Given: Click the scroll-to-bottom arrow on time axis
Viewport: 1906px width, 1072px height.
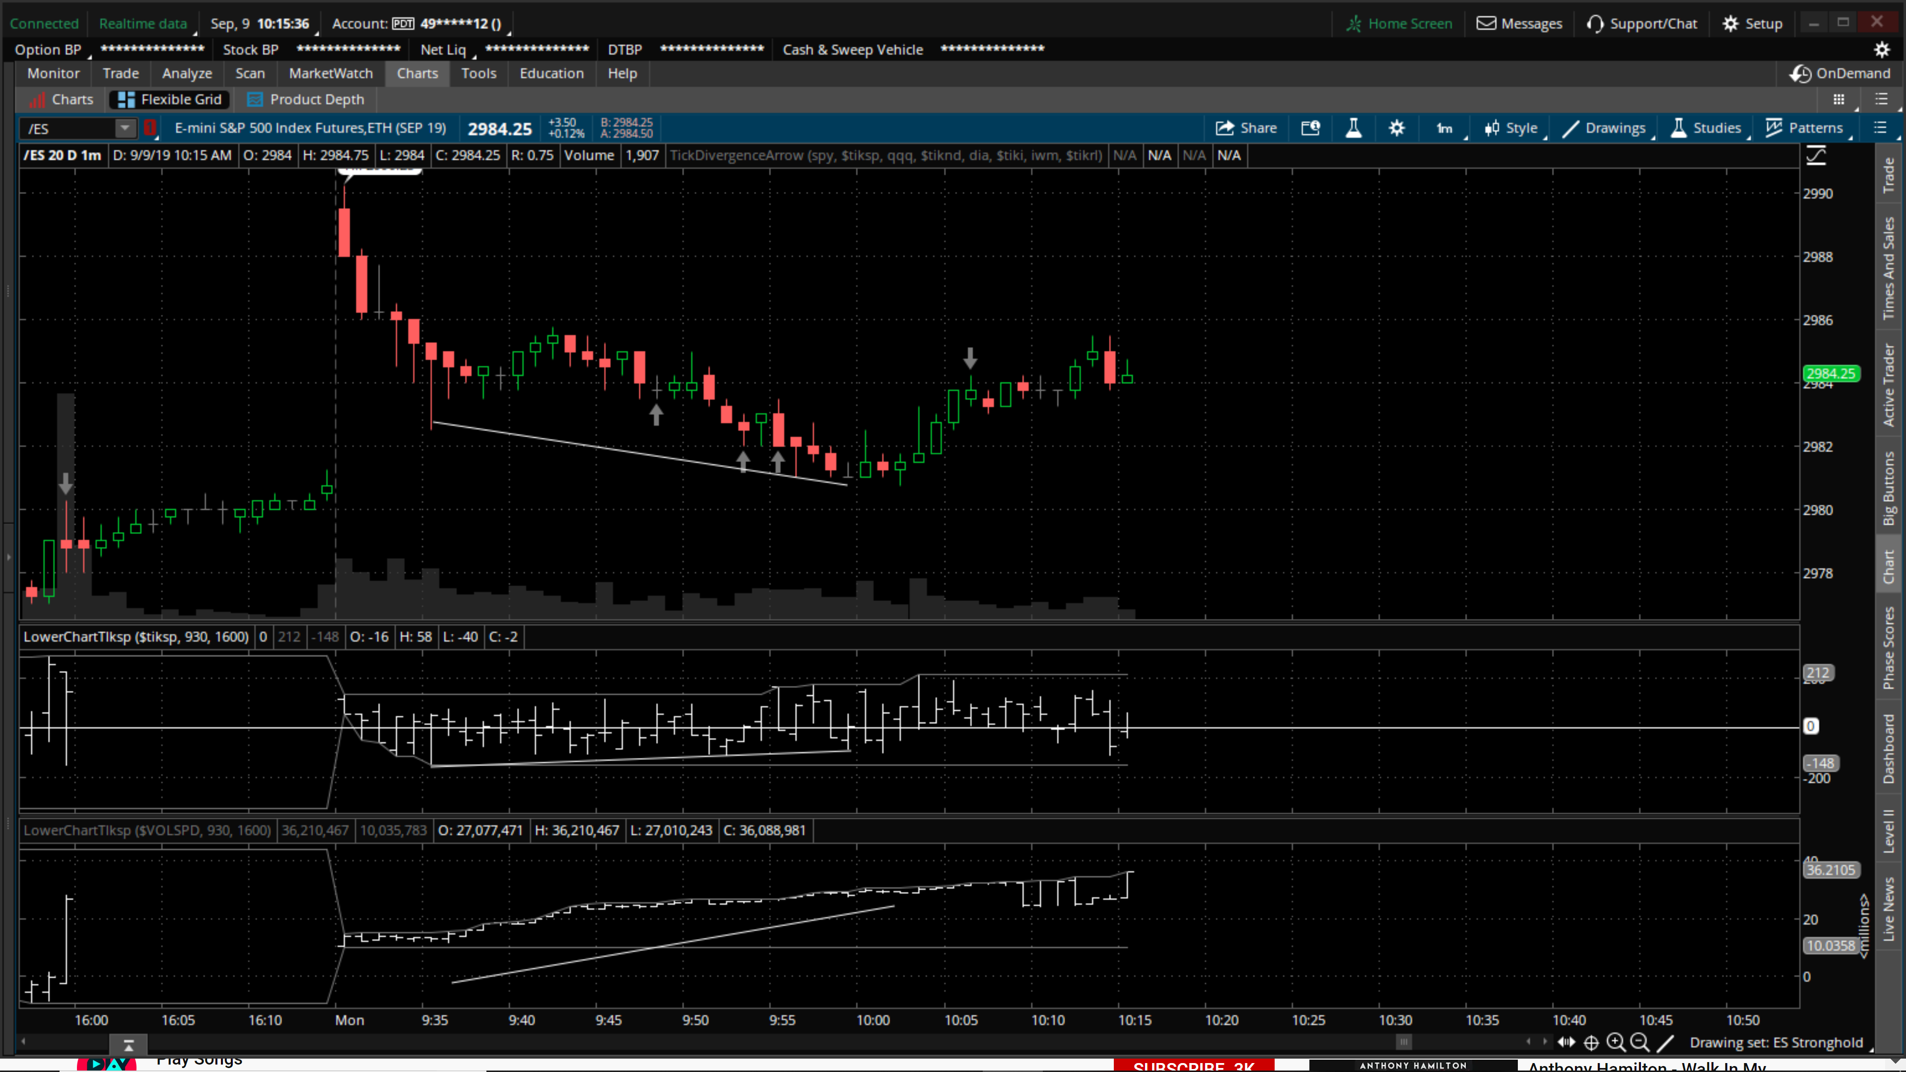Looking at the screenshot, I should 128,1045.
